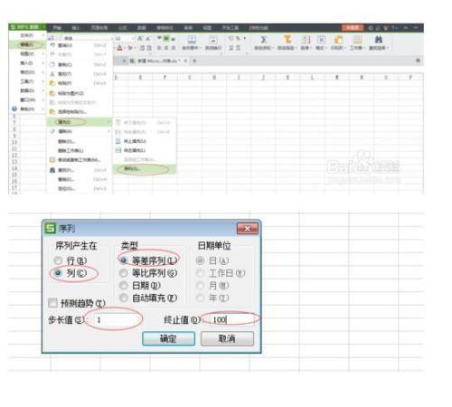Expand the highlighted 填充 submenu entry
The image size is (452, 407).
point(80,122)
